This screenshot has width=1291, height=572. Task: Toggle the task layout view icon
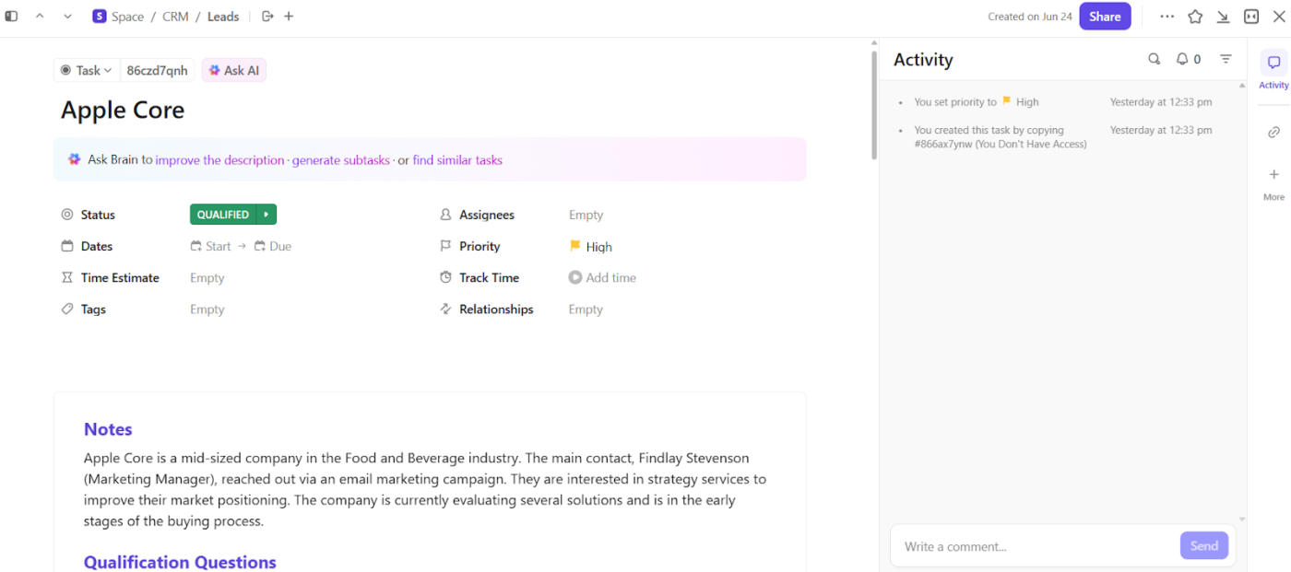(1251, 17)
